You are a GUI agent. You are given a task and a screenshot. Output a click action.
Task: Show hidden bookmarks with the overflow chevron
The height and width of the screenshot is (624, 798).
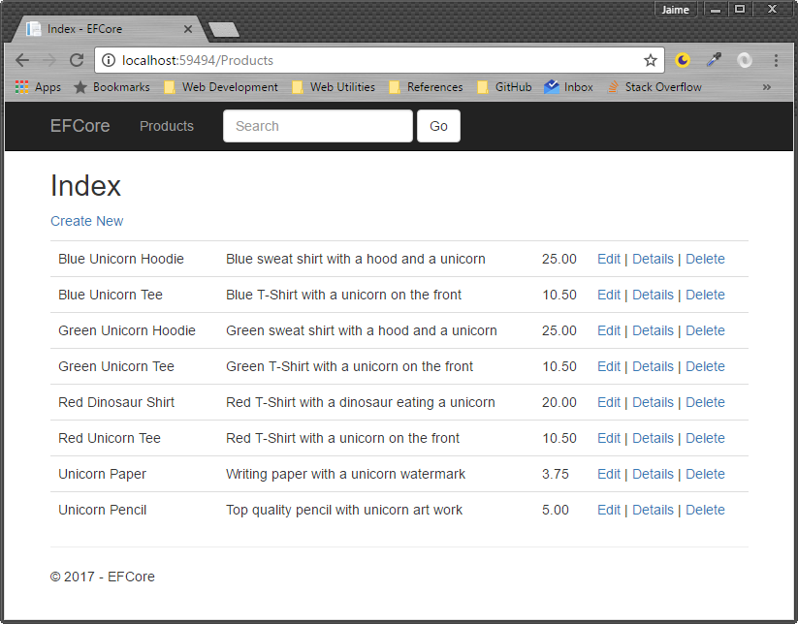point(767,87)
